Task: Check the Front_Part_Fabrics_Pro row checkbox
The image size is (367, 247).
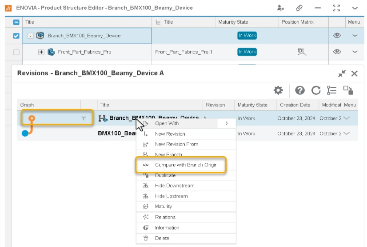Action: coord(16,52)
